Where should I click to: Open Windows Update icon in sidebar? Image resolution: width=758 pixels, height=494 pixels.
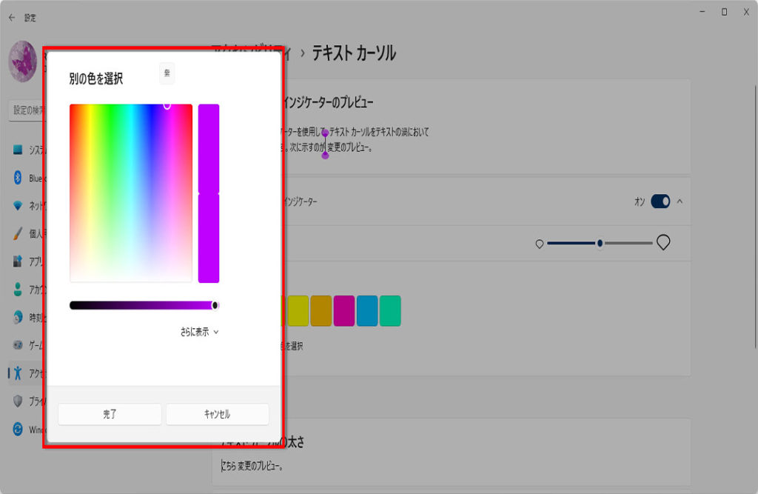(x=19, y=430)
